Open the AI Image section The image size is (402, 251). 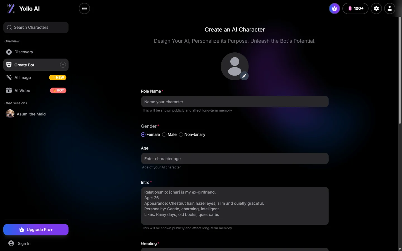pyautogui.click(x=36, y=78)
